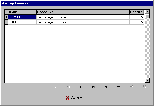154x106 pixels.
Task: Delete current record with minus icon
Action: 119,87
